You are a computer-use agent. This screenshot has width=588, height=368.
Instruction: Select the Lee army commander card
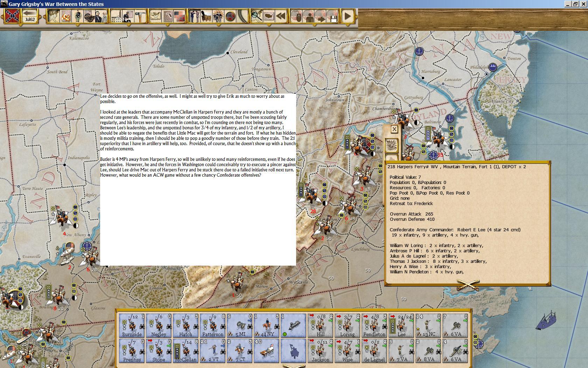(401, 326)
